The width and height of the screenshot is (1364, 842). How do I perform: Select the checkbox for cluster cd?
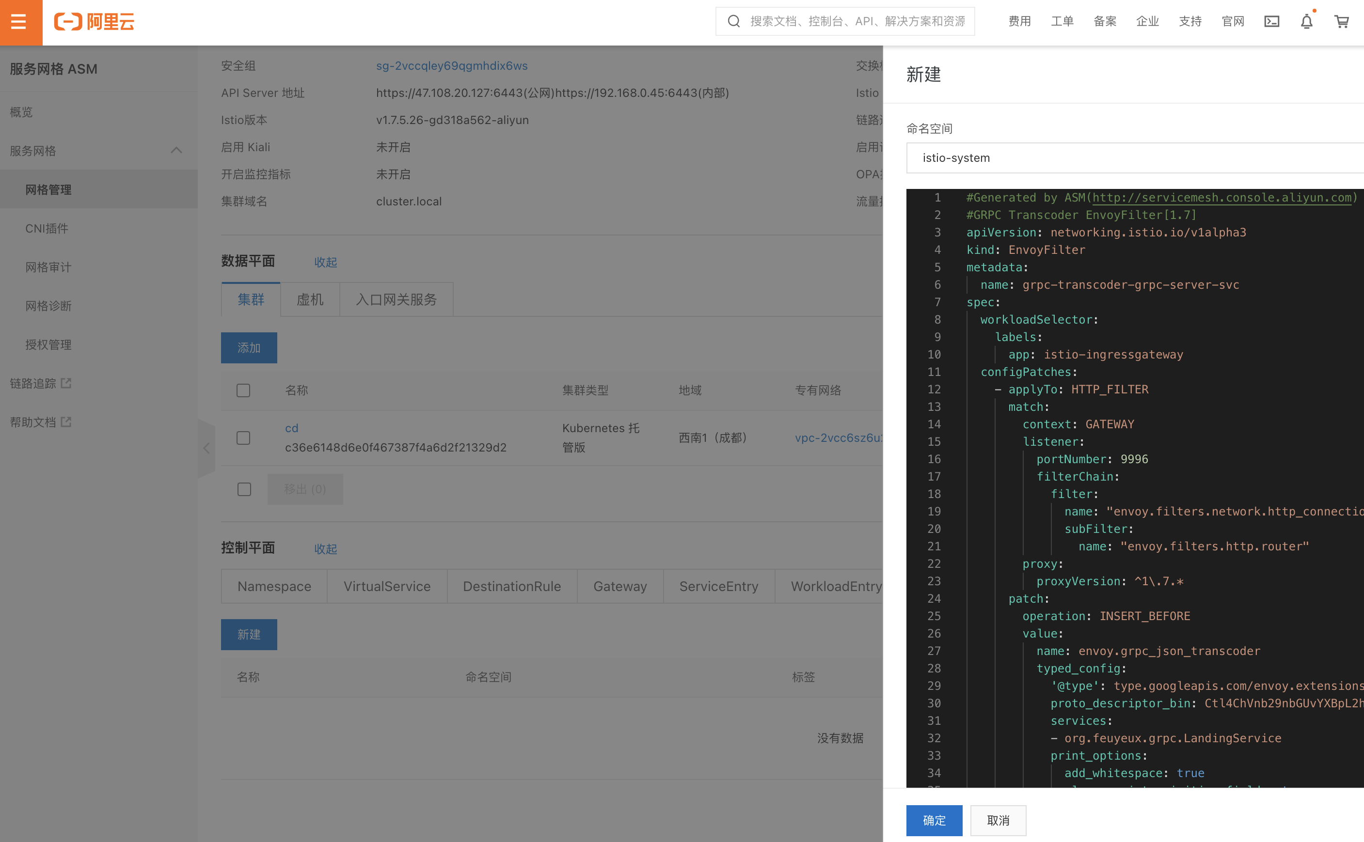[243, 437]
